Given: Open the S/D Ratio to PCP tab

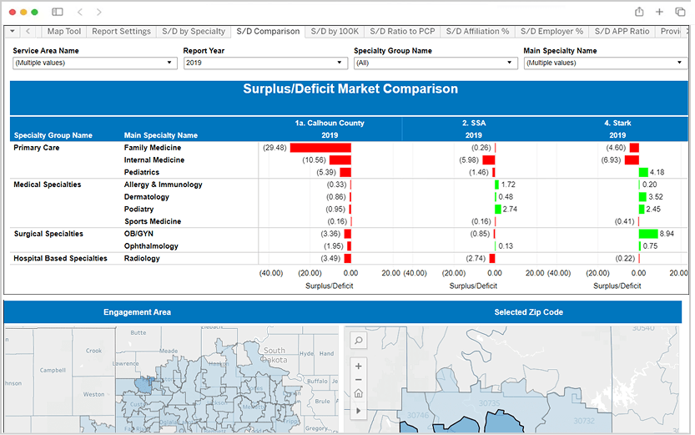Looking at the screenshot, I should (402, 32).
